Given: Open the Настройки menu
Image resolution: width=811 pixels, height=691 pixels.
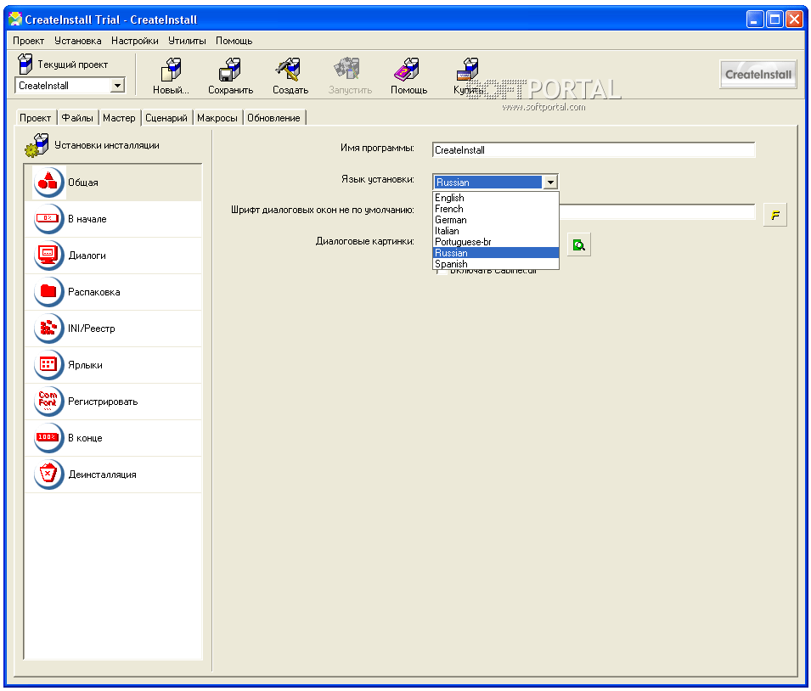Looking at the screenshot, I should [x=134, y=41].
